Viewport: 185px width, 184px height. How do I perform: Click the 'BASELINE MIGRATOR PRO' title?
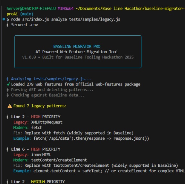[x=77, y=46]
